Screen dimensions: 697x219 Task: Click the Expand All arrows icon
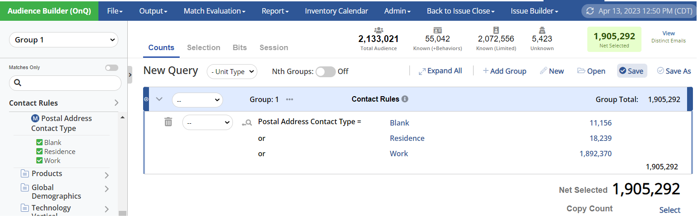(x=422, y=71)
